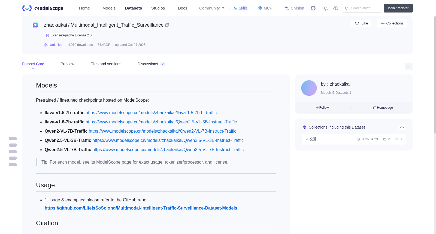Screen dimensions: 436x234
Task: Click zhaokaikai's round profile avatar
Action: (x=309, y=88)
